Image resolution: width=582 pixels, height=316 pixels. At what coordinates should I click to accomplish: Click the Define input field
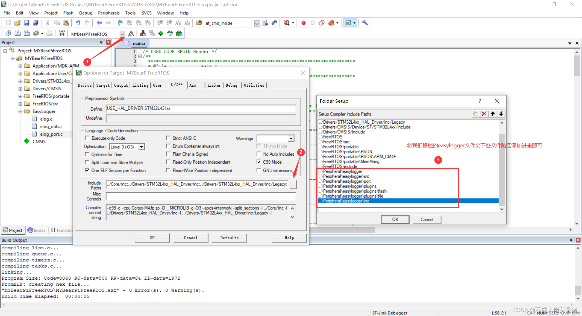pyautogui.click(x=201, y=108)
